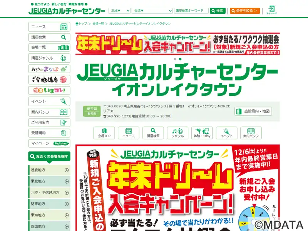Open 案内パンフ in the left sidebar
This screenshot has width=308, height=231.
[x=49, y=112]
